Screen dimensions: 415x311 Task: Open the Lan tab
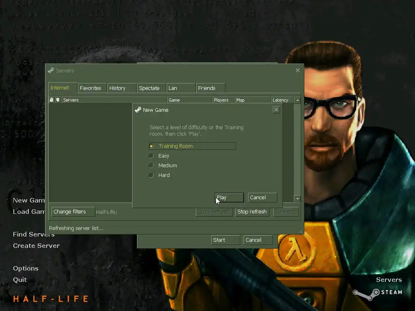[x=181, y=88]
